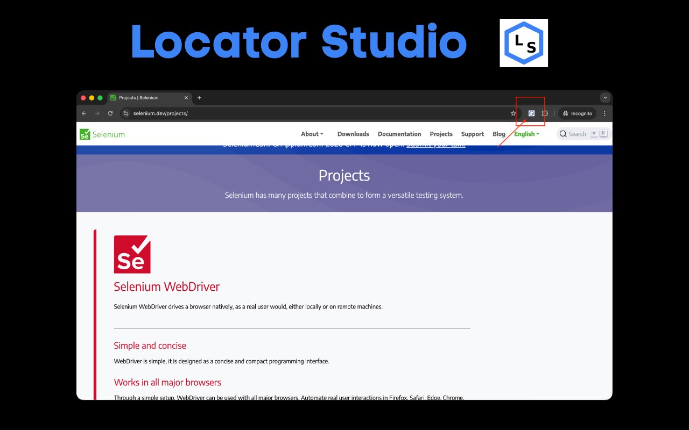Click the browser forward arrow
689x430 pixels.
97,113
